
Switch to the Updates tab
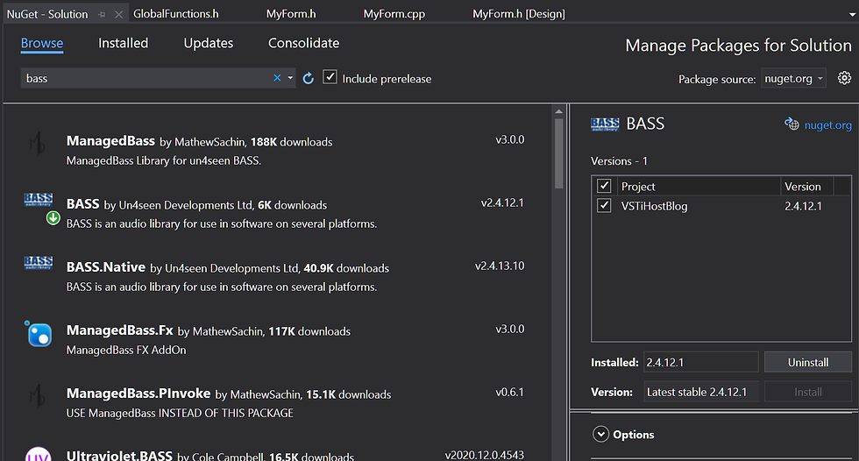coord(209,43)
